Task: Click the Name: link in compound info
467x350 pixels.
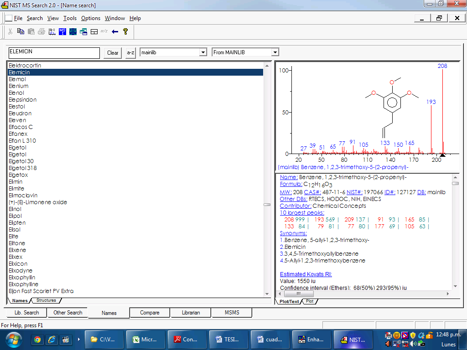Action: [289, 177]
